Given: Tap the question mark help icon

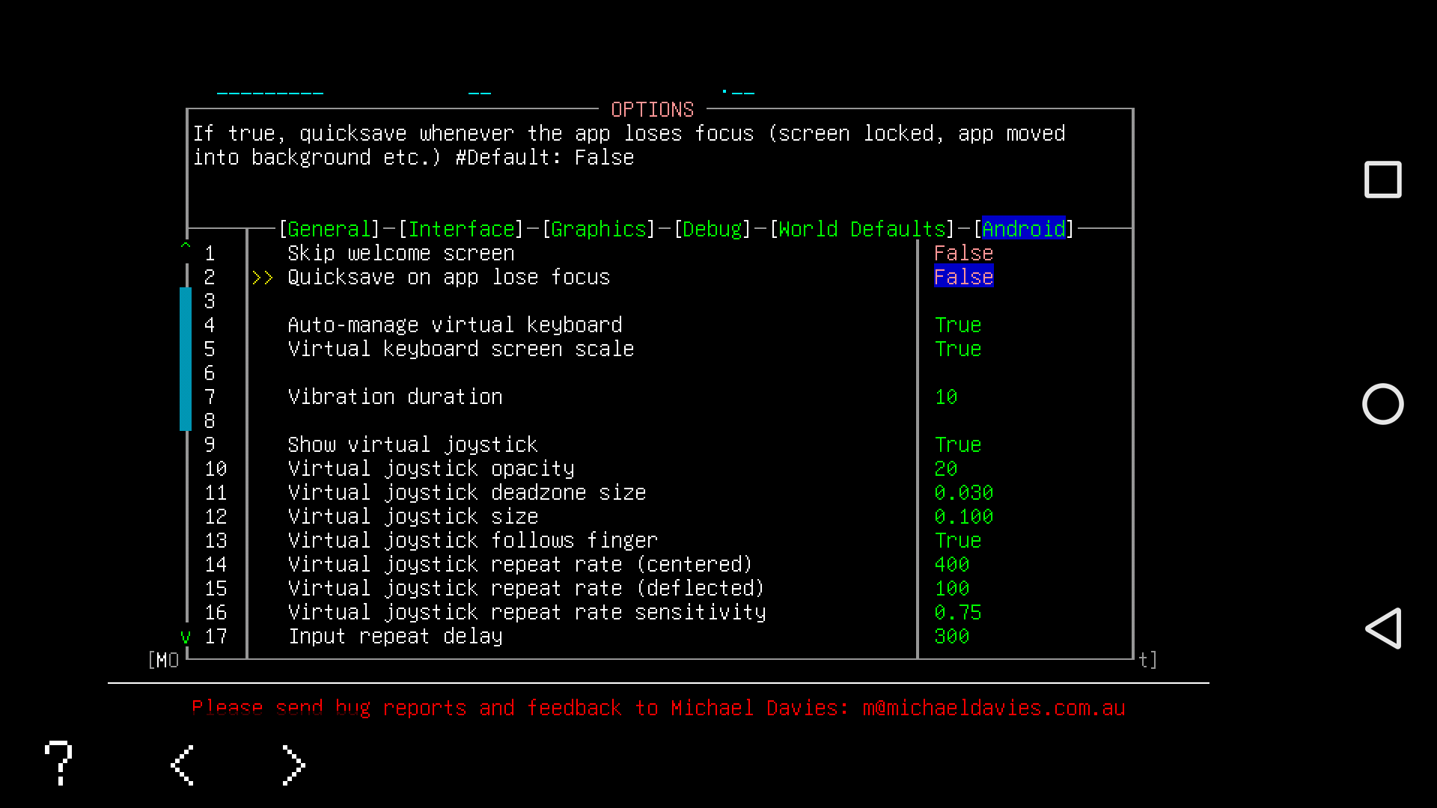Looking at the screenshot, I should click(58, 763).
